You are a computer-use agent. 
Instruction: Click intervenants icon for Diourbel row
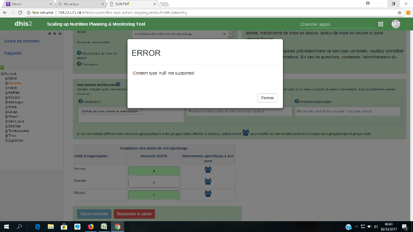click(208, 182)
